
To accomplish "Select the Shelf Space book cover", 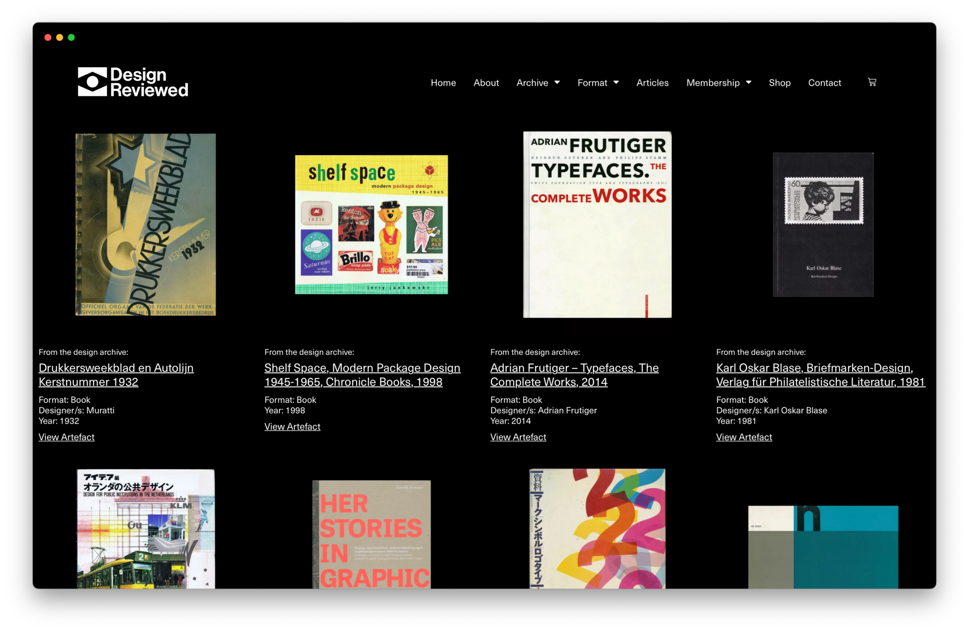I will (372, 224).
